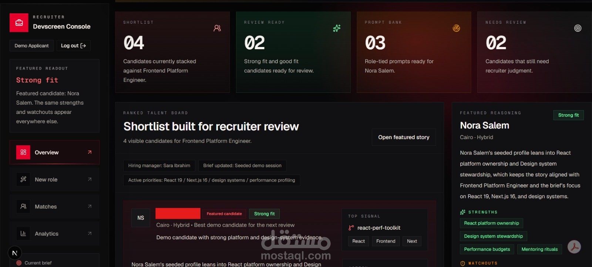Image resolution: width=592 pixels, height=267 pixels.
Task: Click Shortlist built for recruiter review heading
Action: point(211,126)
